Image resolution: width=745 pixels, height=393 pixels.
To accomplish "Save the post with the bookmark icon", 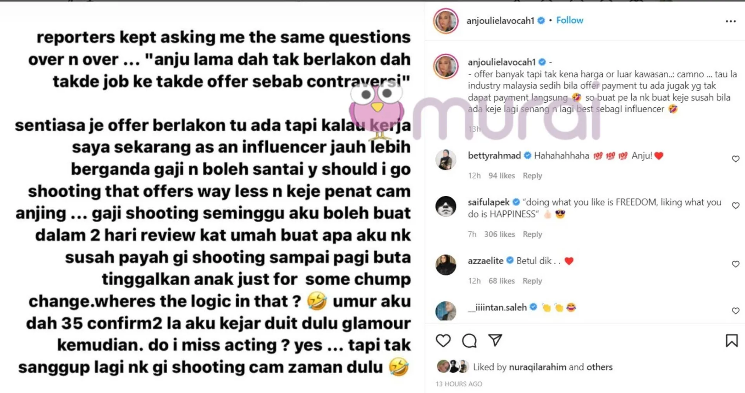I will tap(732, 341).
